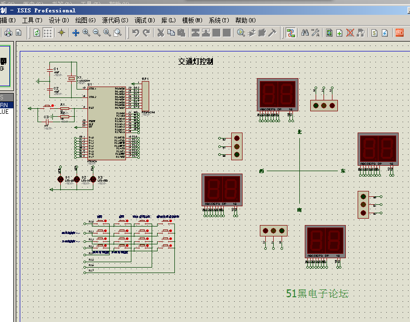410x322 pixels.
Task: Open the 绘图(G) menu
Action: coord(85,20)
